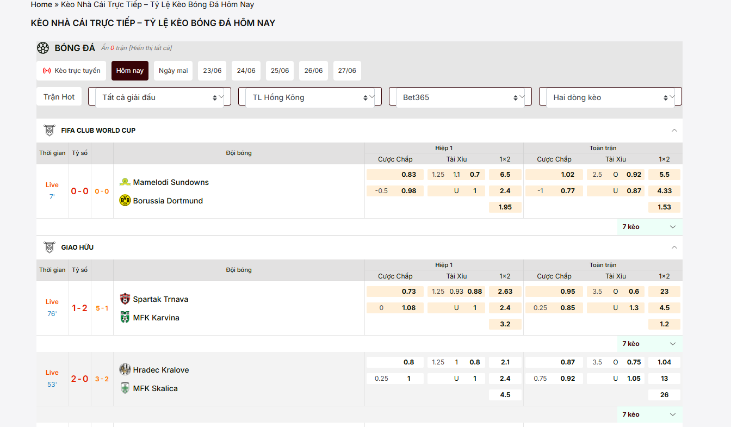Click the Hiển thị tất cả link
This screenshot has width=731, height=427.
[151, 48]
